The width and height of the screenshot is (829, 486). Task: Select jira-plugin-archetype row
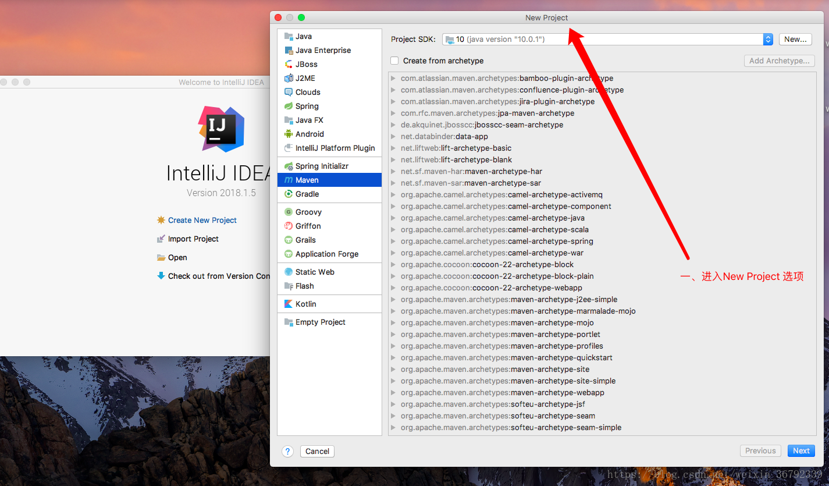tap(602, 101)
